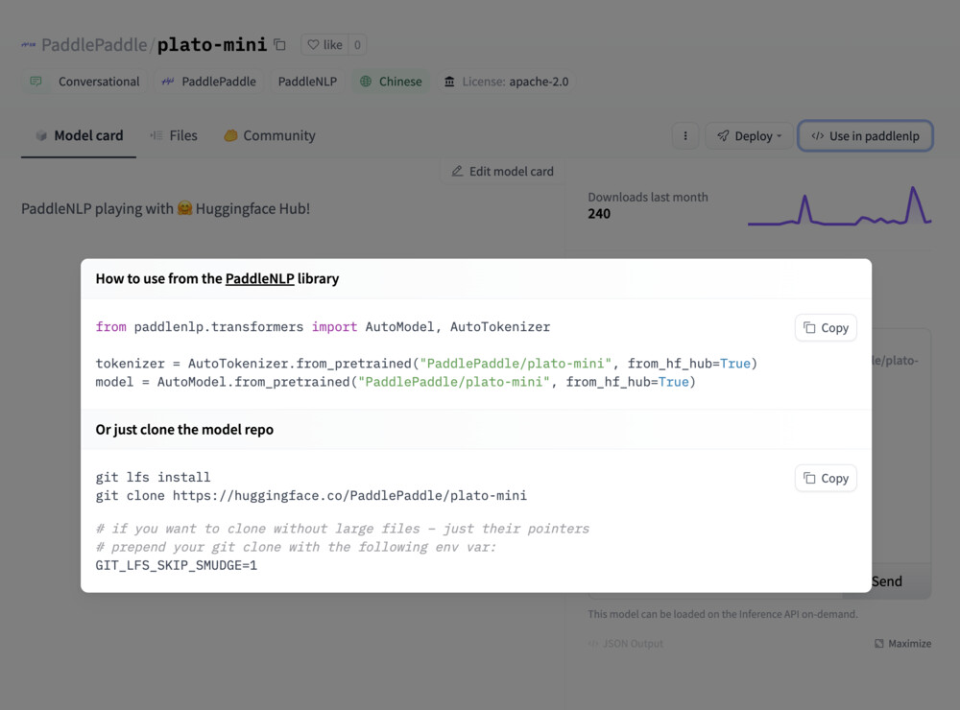Open the PaddleNLP library link

pyautogui.click(x=259, y=279)
